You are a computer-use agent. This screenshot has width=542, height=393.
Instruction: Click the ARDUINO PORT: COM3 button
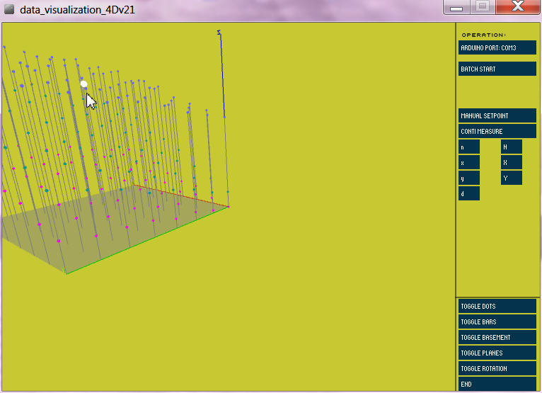point(497,47)
